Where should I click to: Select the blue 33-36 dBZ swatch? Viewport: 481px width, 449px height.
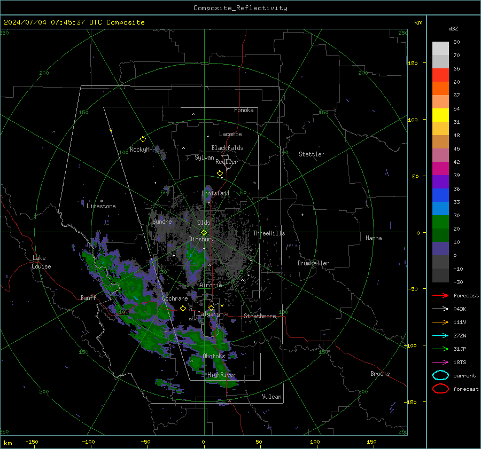click(440, 195)
